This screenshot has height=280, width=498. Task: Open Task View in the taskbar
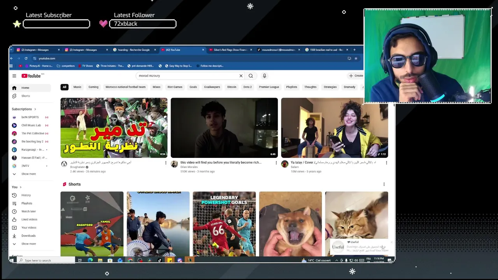pyautogui.click(x=80, y=261)
